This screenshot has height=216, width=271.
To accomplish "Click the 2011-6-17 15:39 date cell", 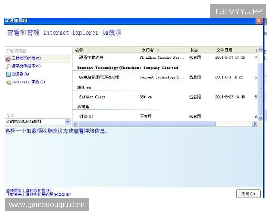I will point(230,58).
